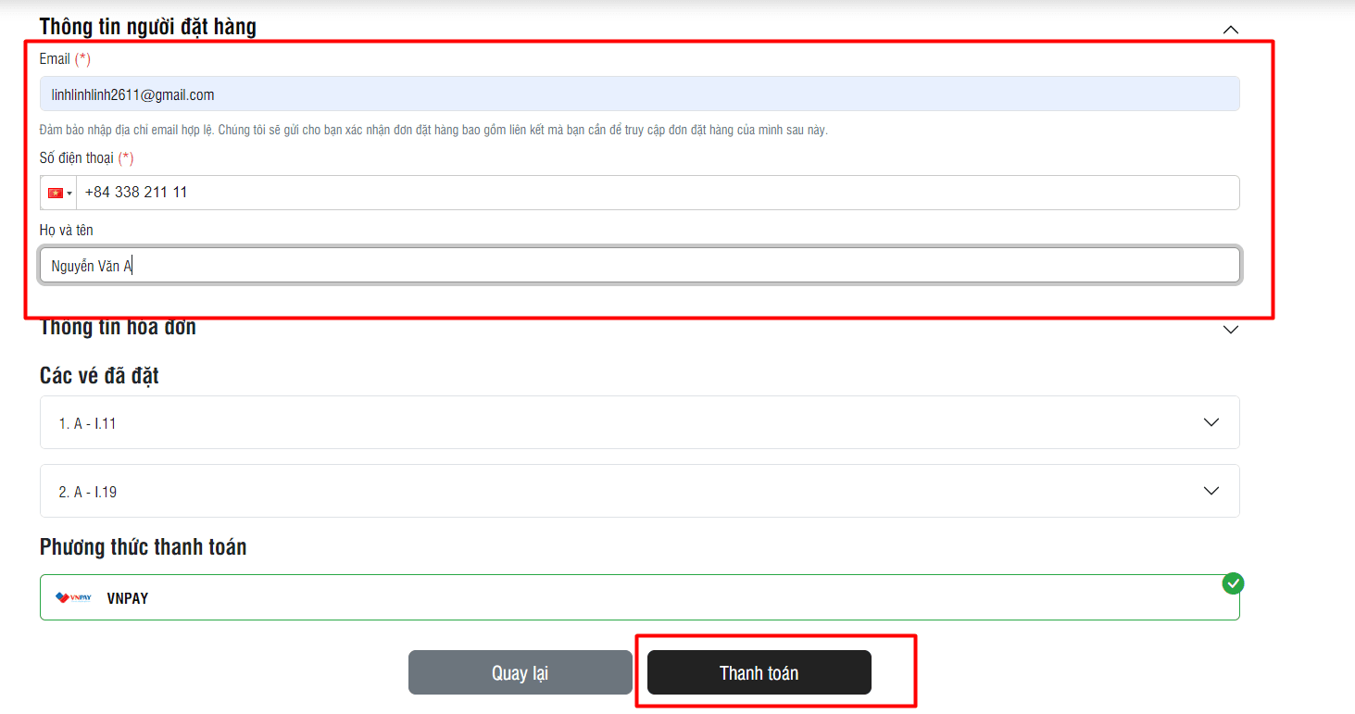Click the Thông tin hóa đơn heading

[x=118, y=328]
